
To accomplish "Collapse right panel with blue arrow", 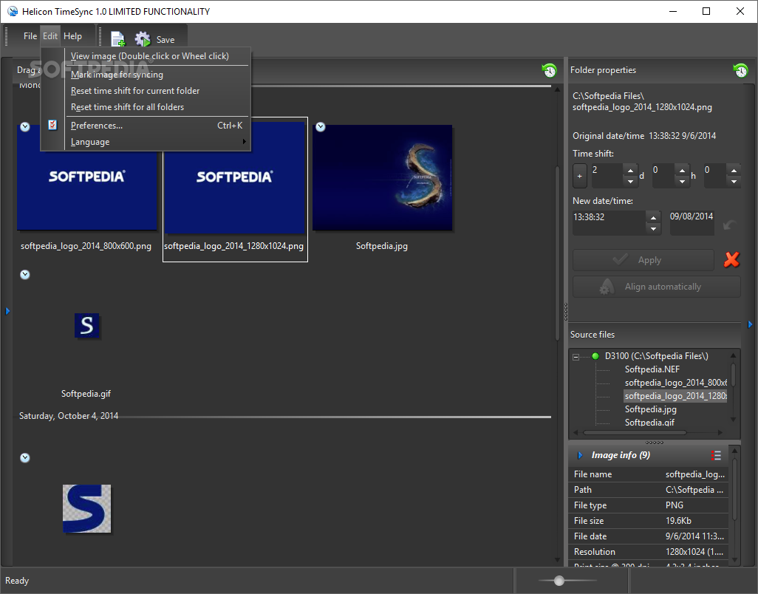I will (x=751, y=325).
